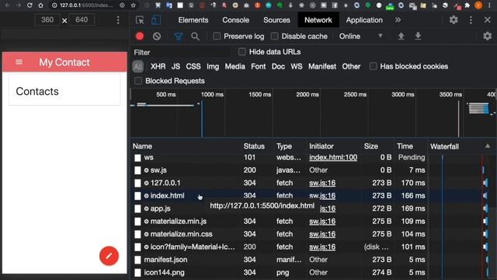The image size is (497, 280).
Task: Open initiator link index.html:100
Action: [333, 157]
